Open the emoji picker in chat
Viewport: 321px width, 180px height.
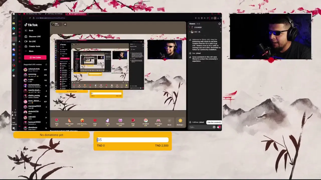tap(214, 127)
